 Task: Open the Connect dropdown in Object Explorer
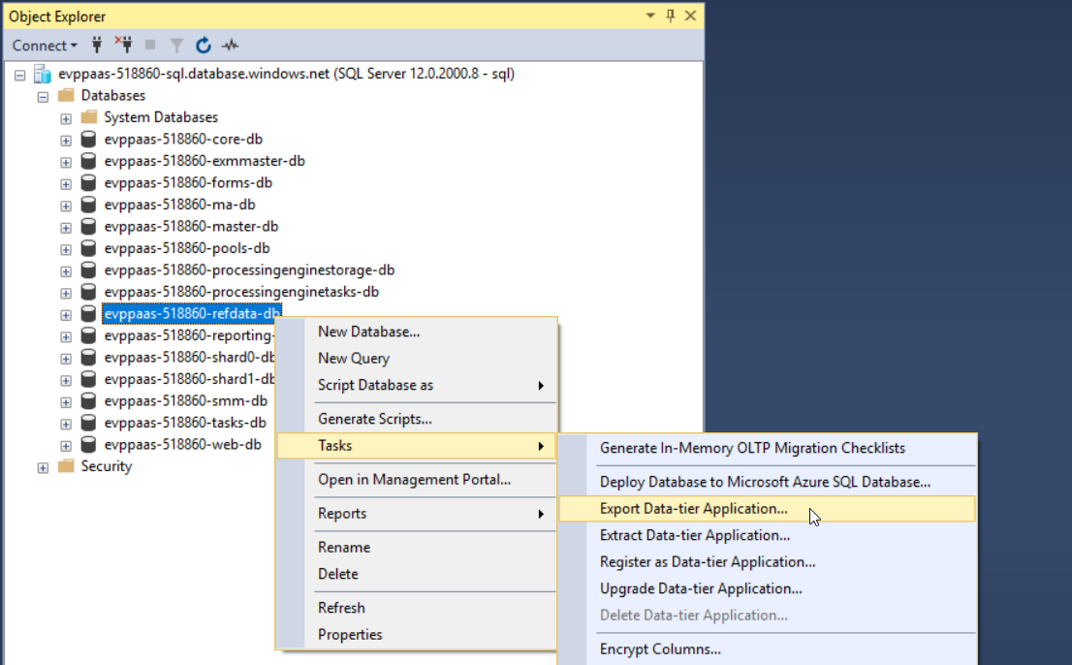pyautogui.click(x=45, y=46)
